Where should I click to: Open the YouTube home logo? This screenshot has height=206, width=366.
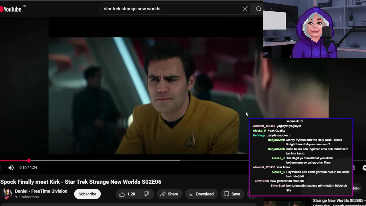tap(11, 9)
